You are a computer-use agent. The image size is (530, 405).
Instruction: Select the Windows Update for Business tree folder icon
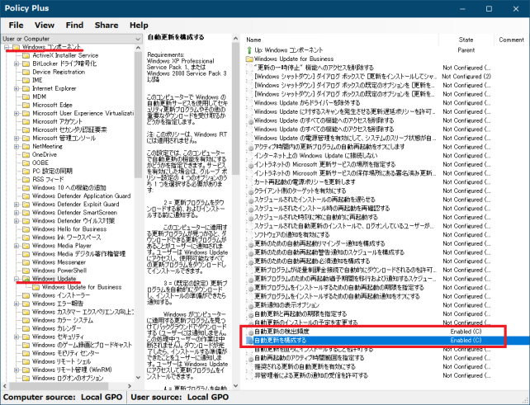click(x=35, y=287)
